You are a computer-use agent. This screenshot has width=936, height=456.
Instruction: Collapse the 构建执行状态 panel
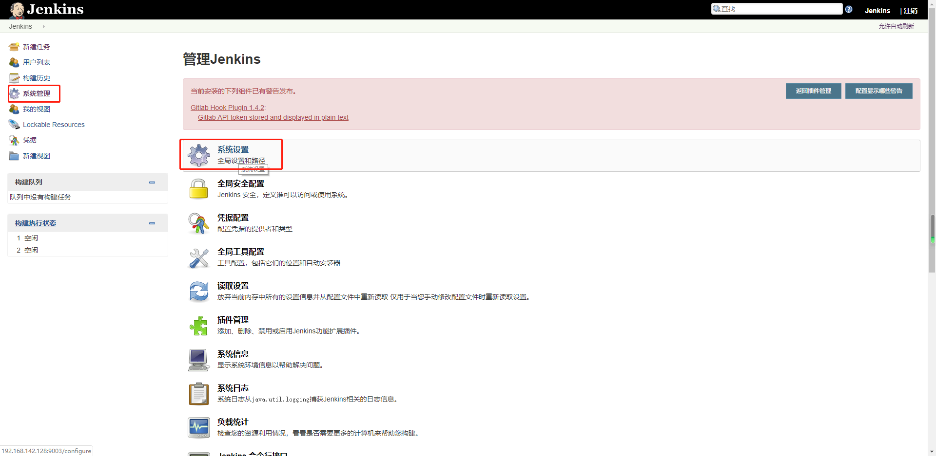(152, 223)
